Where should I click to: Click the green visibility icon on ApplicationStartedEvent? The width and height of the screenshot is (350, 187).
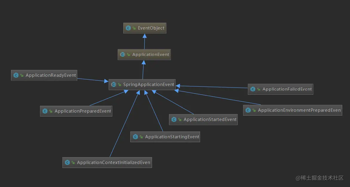coord(180,119)
